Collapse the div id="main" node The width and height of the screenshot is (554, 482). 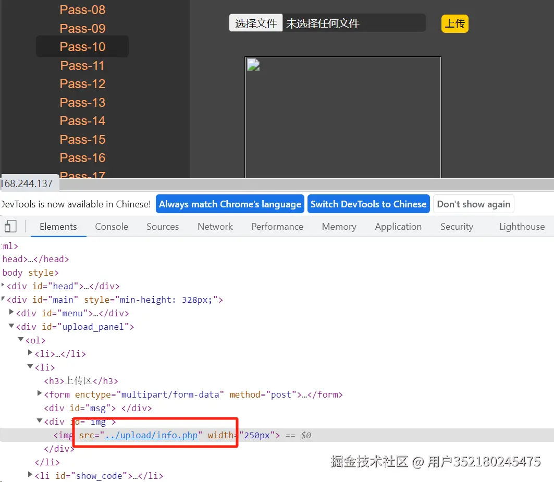click(3, 299)
